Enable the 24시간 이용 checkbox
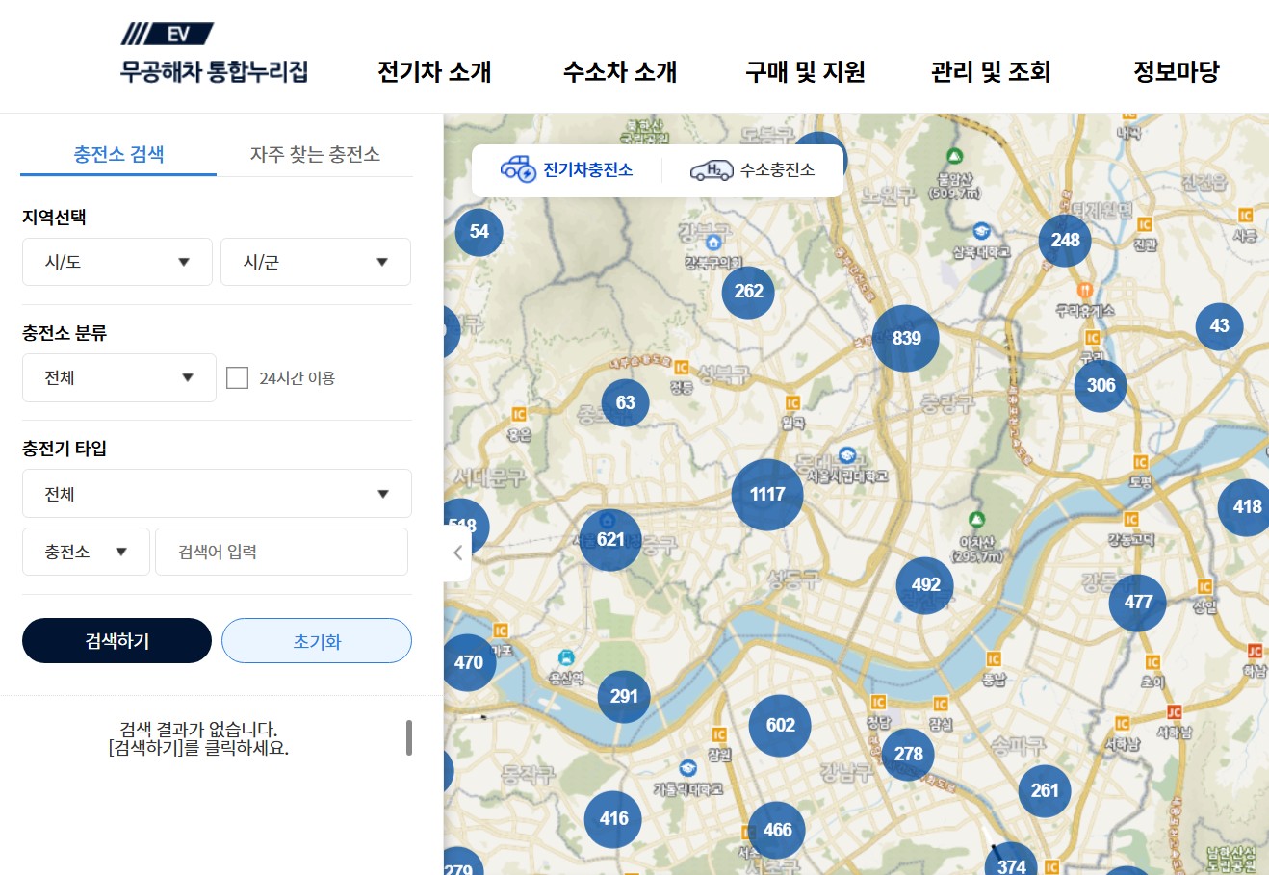Screen dimensions: 1269x875 238,377
